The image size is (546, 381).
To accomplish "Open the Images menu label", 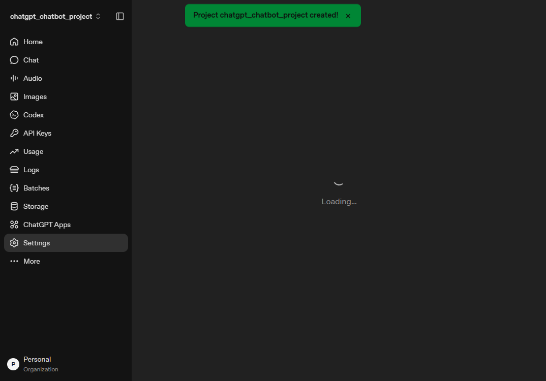I will pyautogui.click(x=35, y=97).
